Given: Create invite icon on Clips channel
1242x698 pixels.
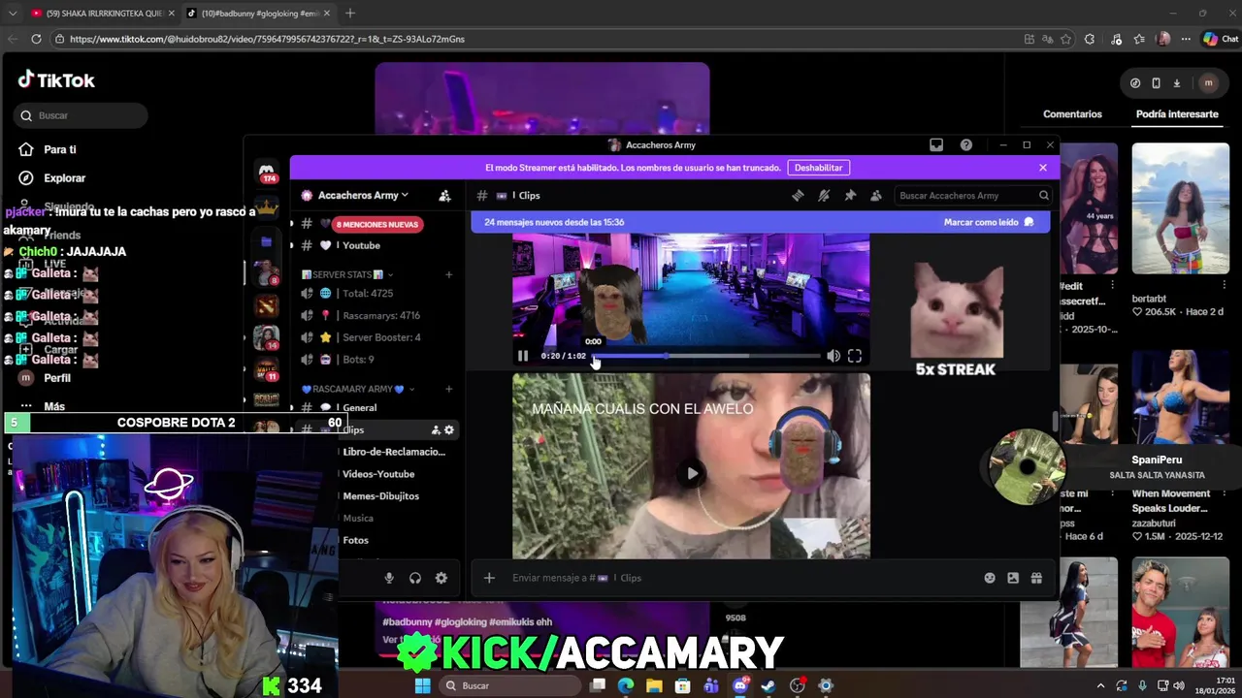Looking at the screenshot, I should [436, 429].
